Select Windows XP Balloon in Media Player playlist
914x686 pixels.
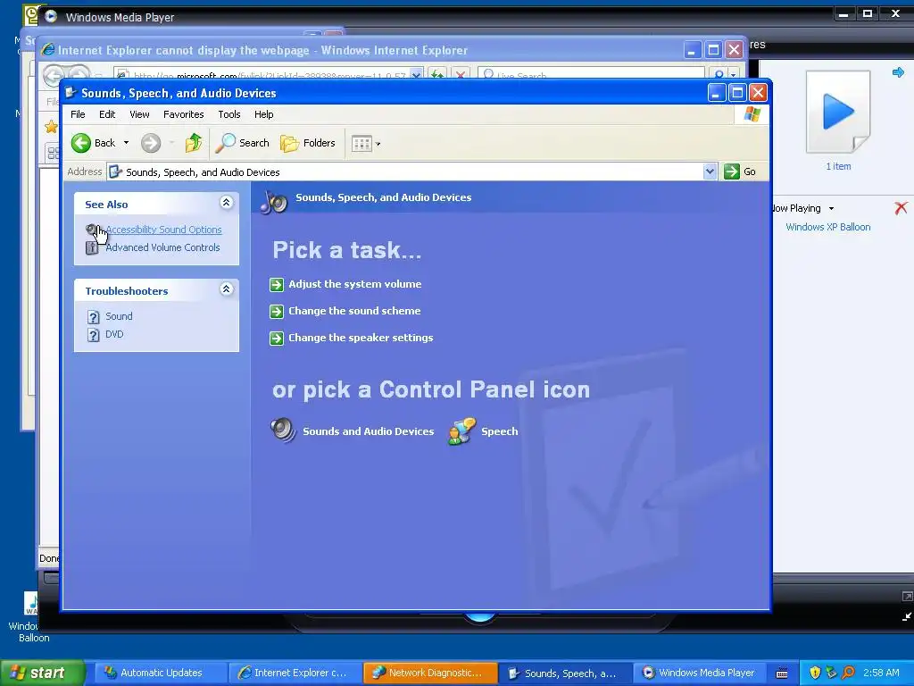point(827,227)
